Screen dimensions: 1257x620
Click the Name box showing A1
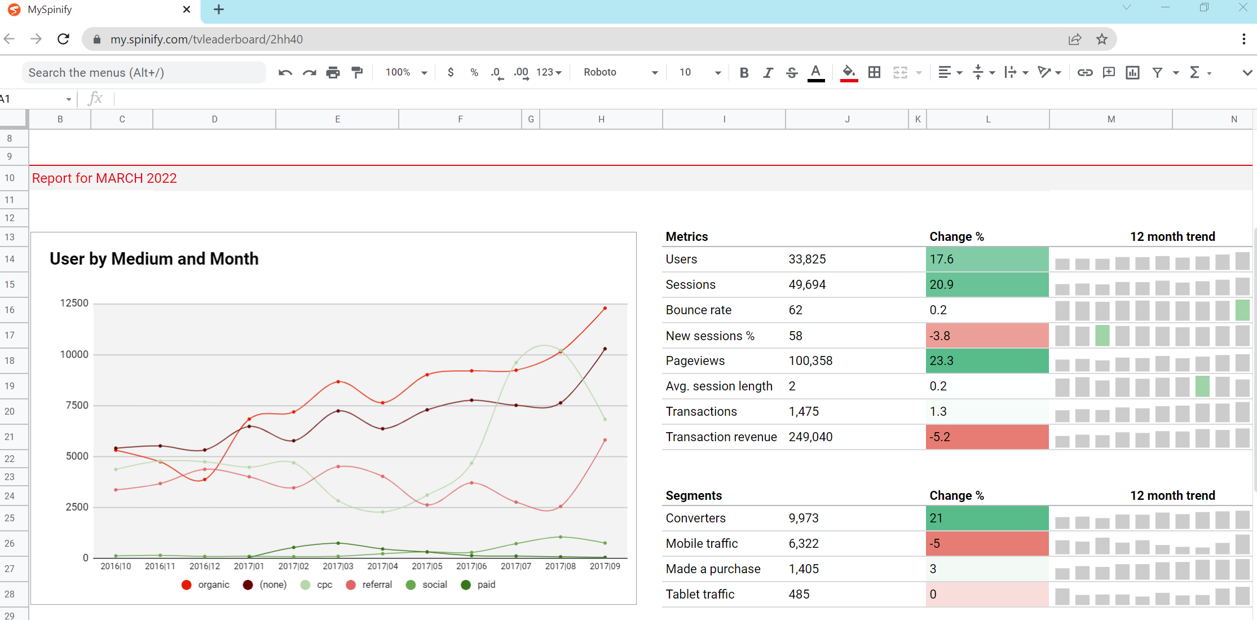(37, 99)
